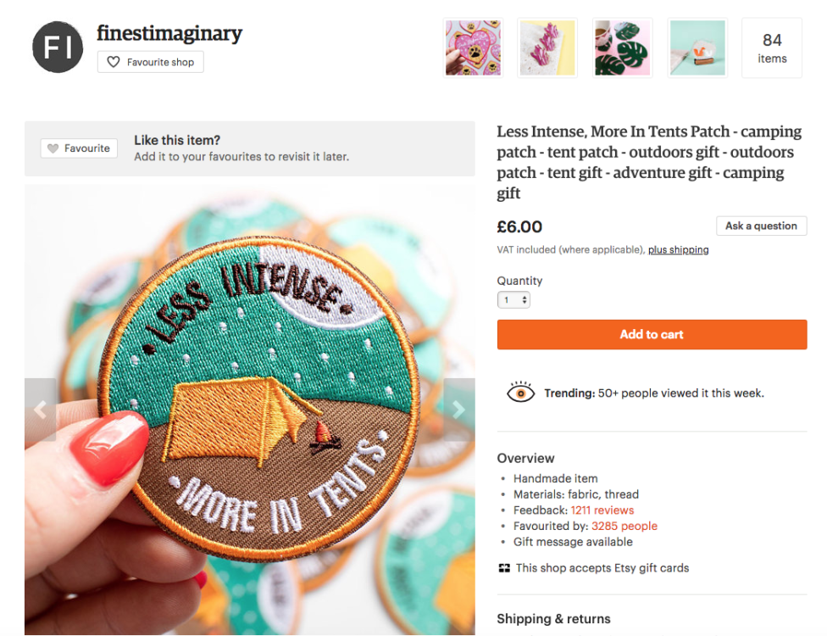View all 84 items in the shop

pyautogui.click(x=772, y=47)
